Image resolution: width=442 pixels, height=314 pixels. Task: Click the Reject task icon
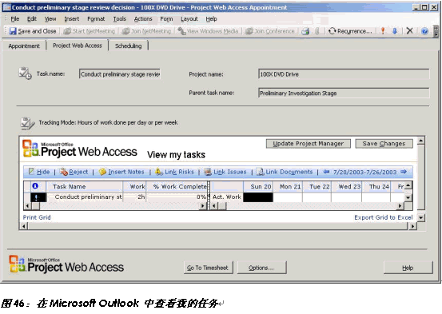point(64,172)
